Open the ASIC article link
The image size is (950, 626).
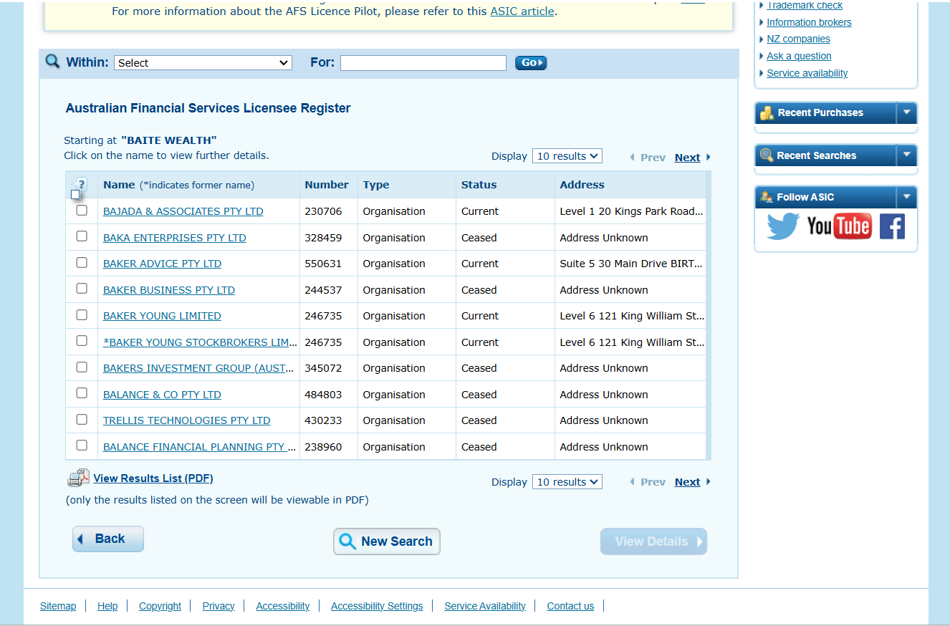pyautogui.click(x=522, y=11)
